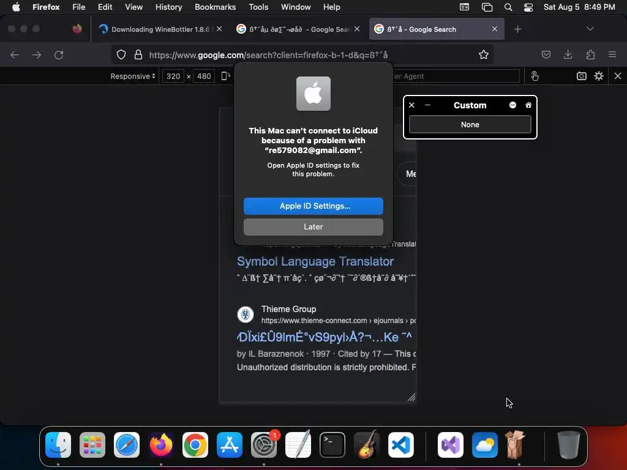Open the Help menu
This screenshot has width=627, height=470.
pos(331,7)
